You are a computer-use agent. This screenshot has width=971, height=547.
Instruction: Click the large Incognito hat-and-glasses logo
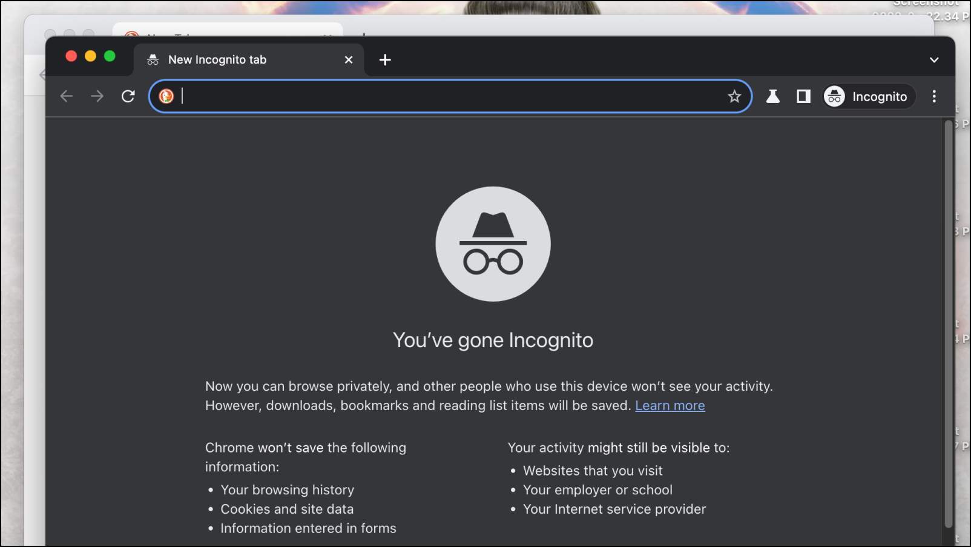click(x=493, y=244)
